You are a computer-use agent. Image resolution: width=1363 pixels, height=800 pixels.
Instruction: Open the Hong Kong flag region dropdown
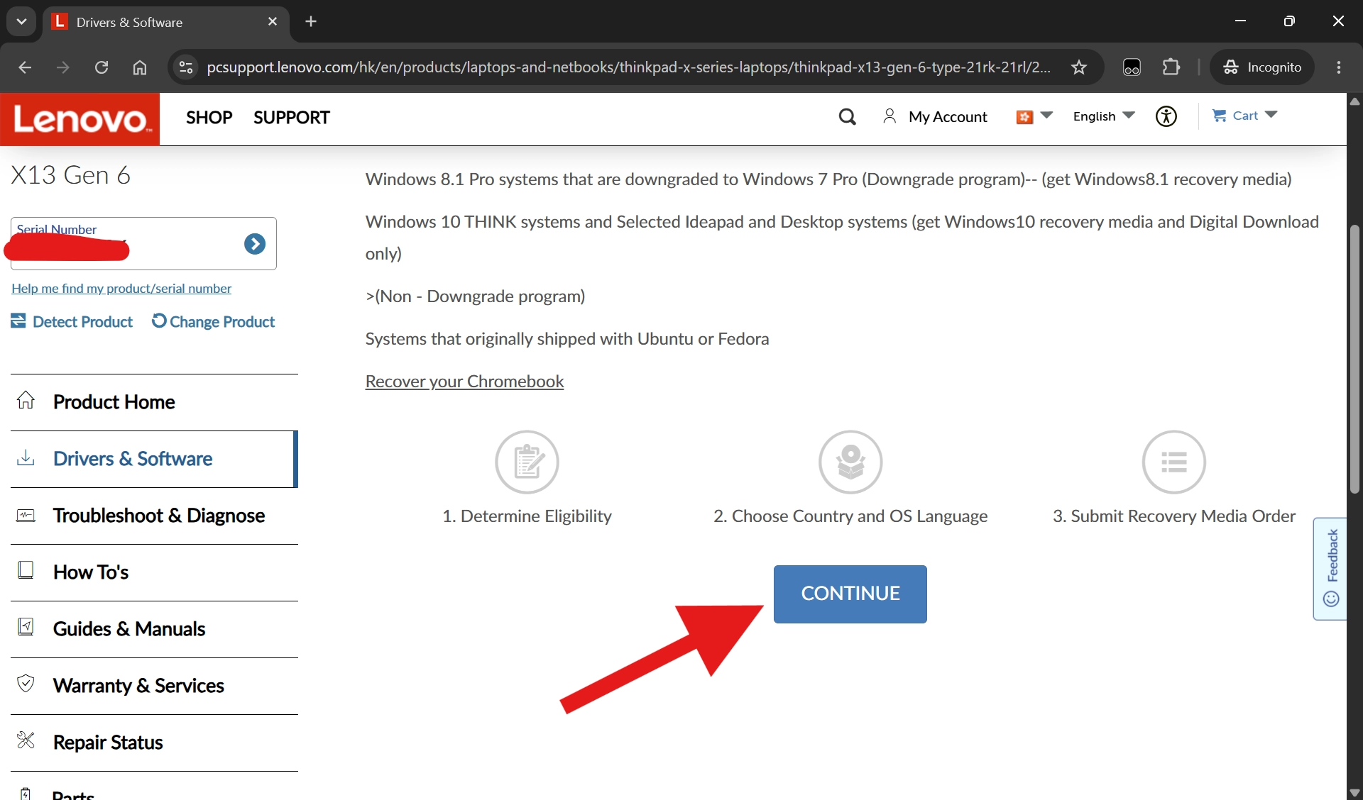(x=1034, y=116)
